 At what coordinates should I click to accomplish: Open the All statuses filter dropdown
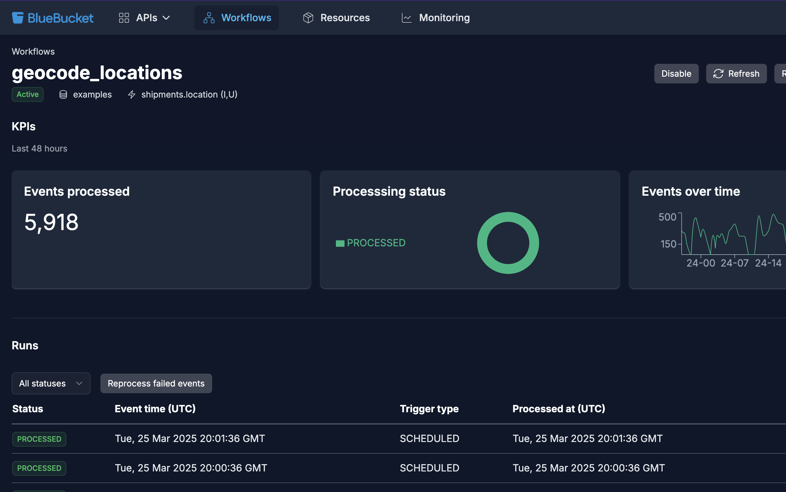51,383
